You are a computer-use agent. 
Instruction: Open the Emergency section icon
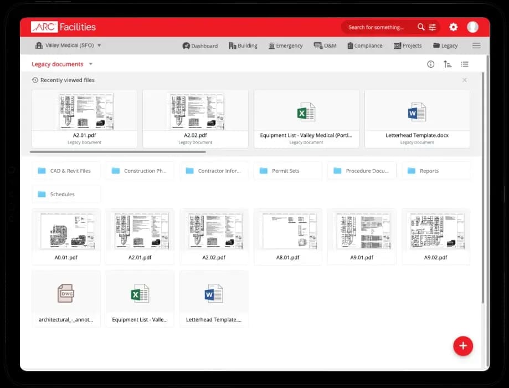pyautogui.click(x=271, y=45)
